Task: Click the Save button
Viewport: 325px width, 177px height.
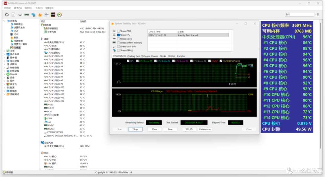Action: point(170,129)
